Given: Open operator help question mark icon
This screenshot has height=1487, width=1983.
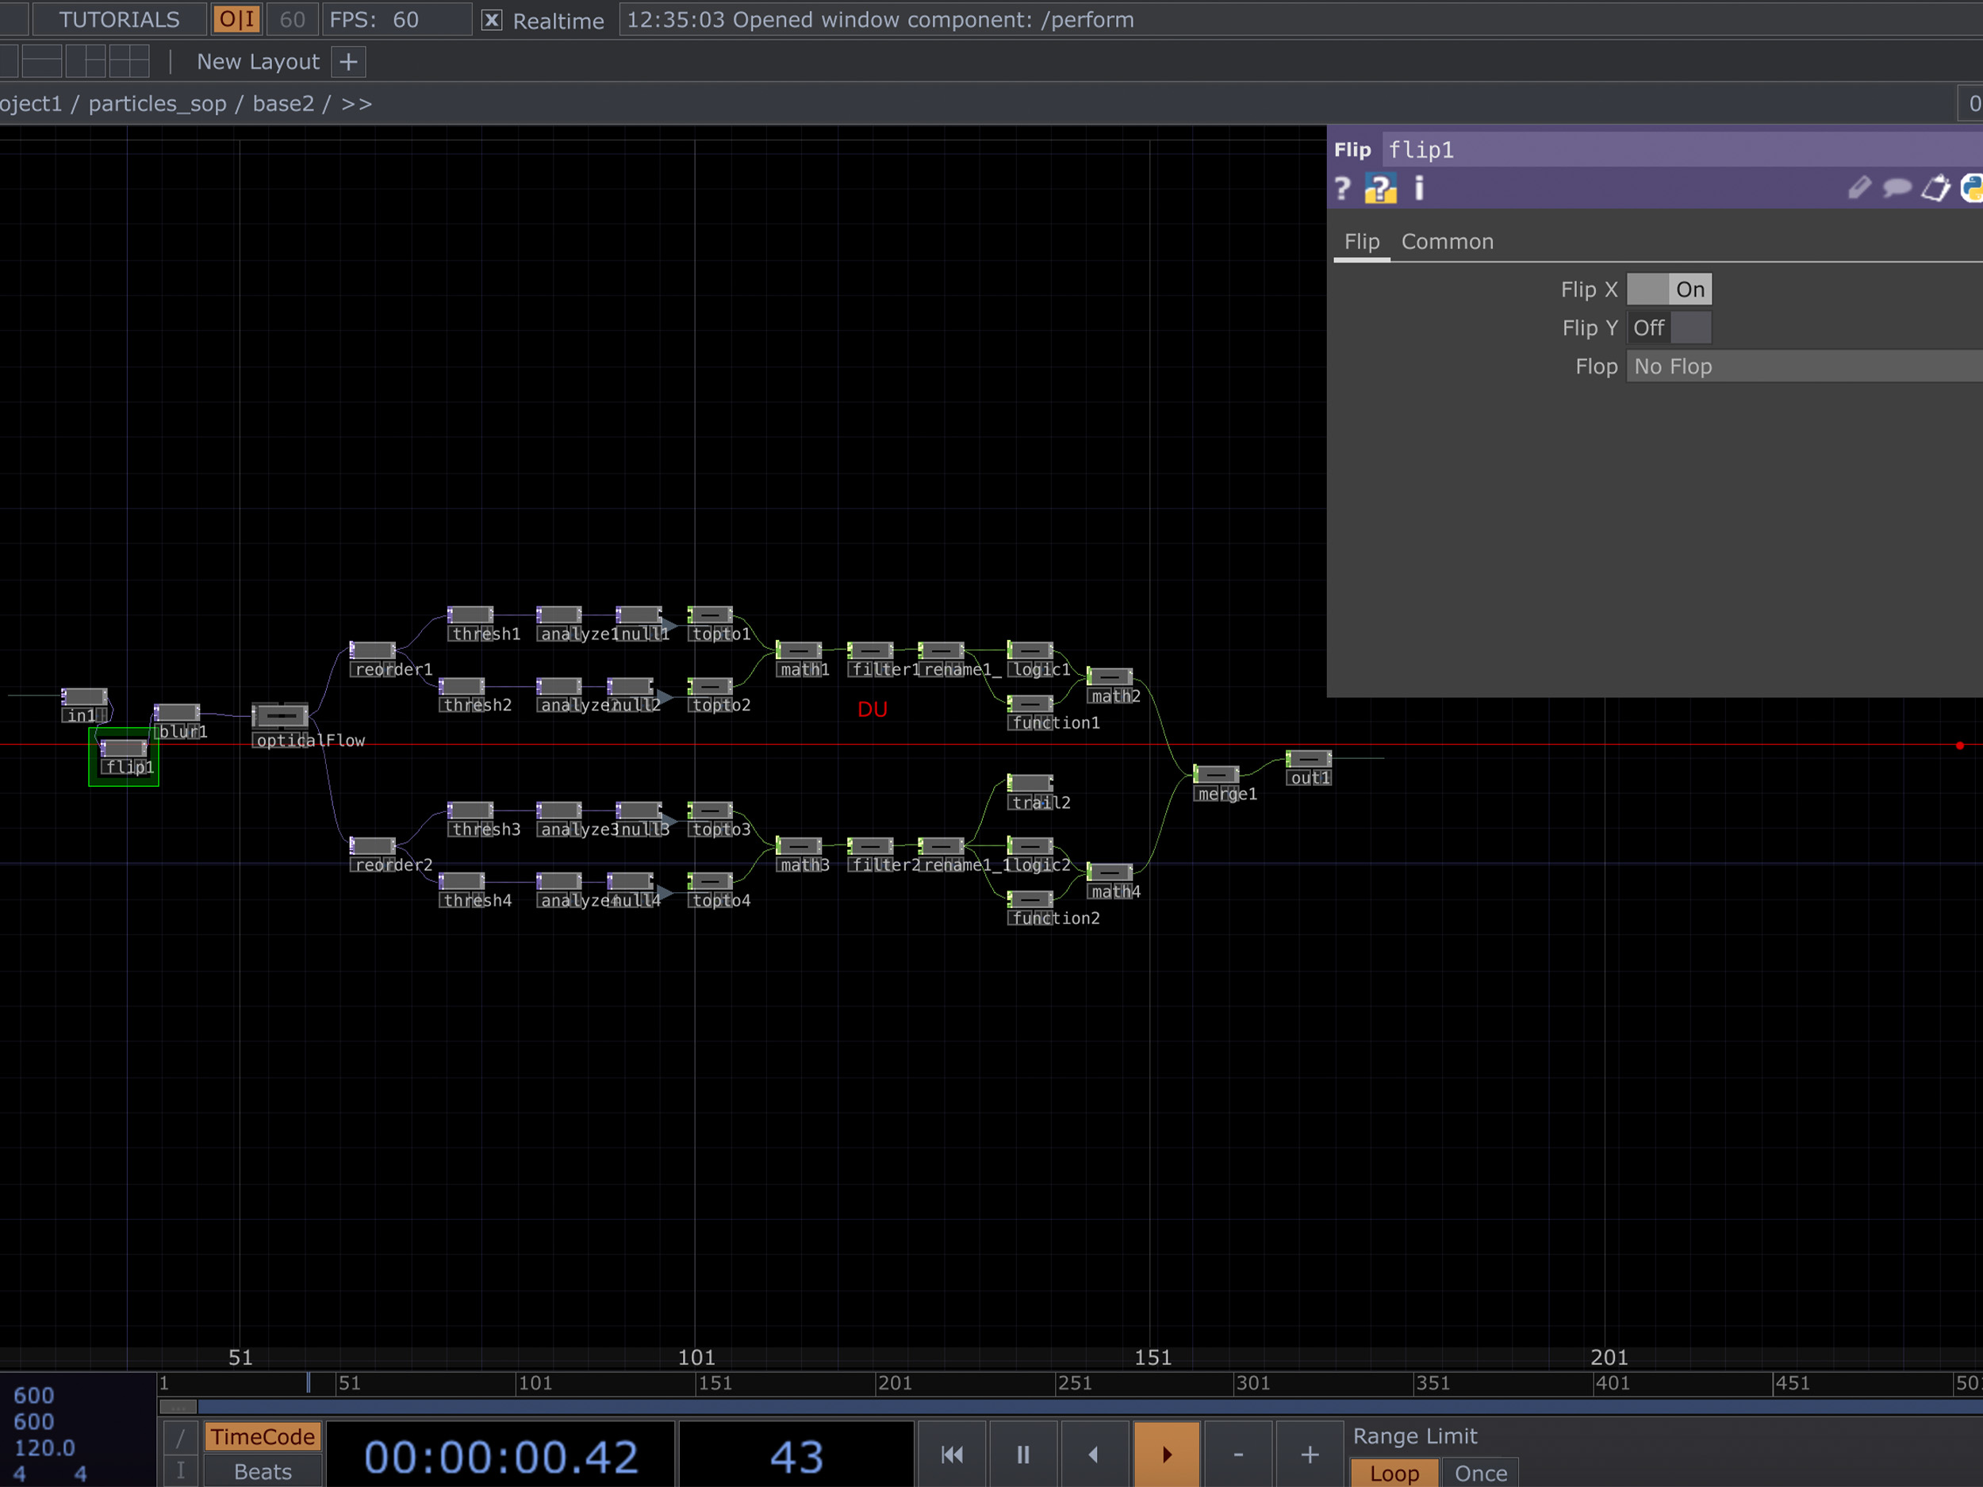Looking at the screenshot, I should point(1342,189).
